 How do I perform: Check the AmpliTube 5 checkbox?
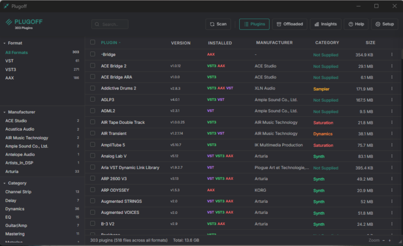tap(93, 144)
